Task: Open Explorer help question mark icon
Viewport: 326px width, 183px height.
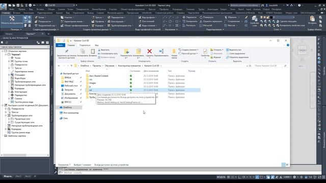Action: pos(288,45)
